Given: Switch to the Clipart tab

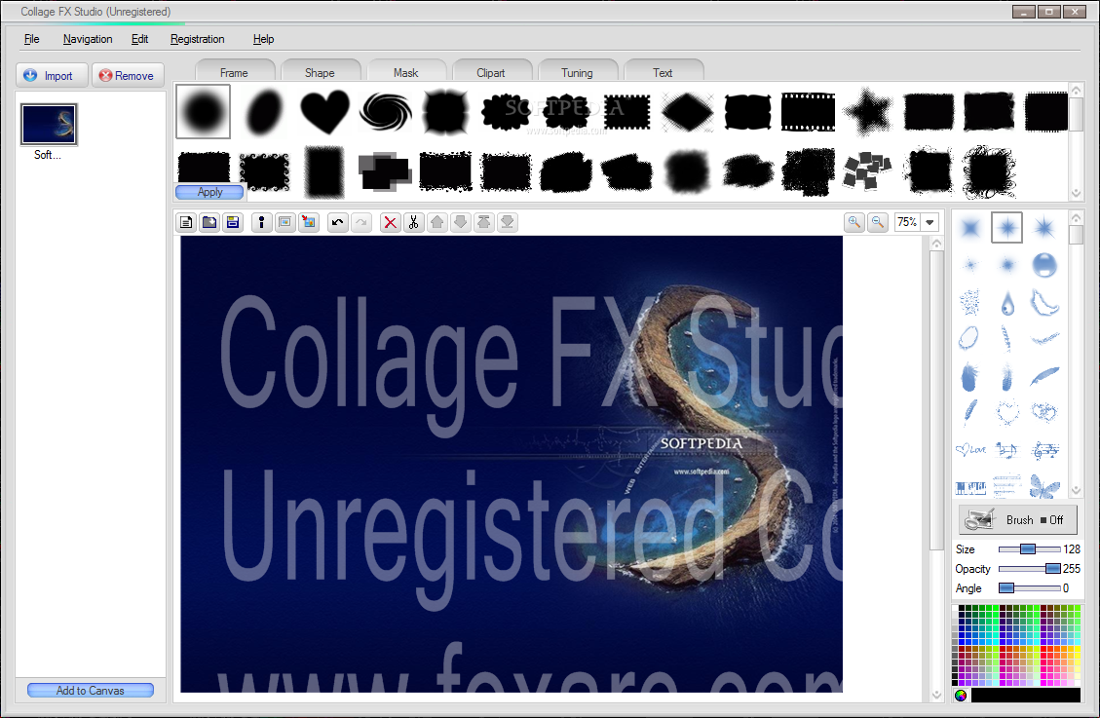Looking at the screenshot, I should coord(490,72).
